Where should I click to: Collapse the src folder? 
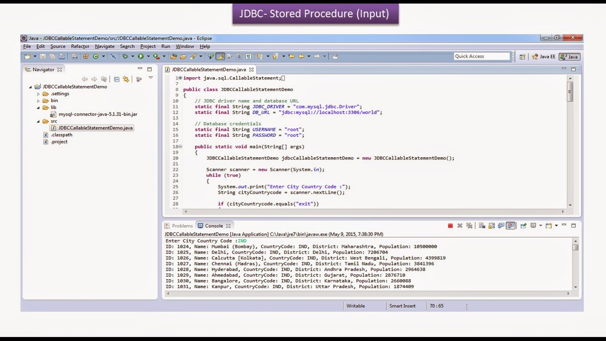(38, 121)
